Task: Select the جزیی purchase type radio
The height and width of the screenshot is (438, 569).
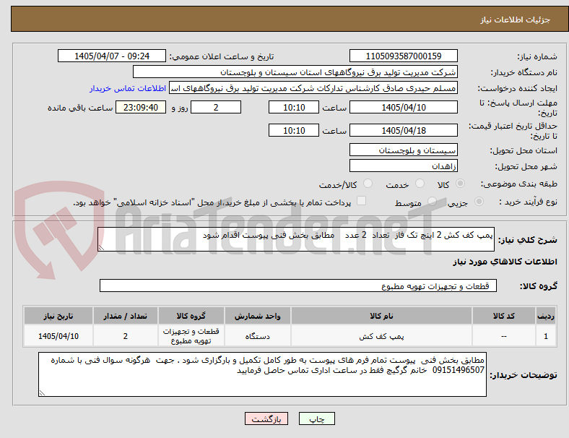Action: [479, 202]
